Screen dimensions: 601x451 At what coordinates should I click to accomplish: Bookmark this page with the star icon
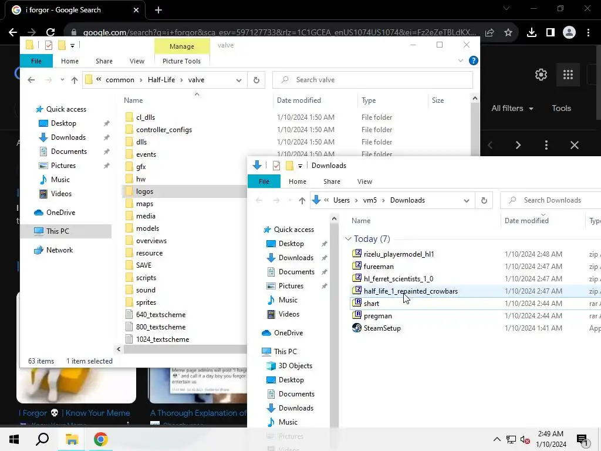(x=508, y=33)
